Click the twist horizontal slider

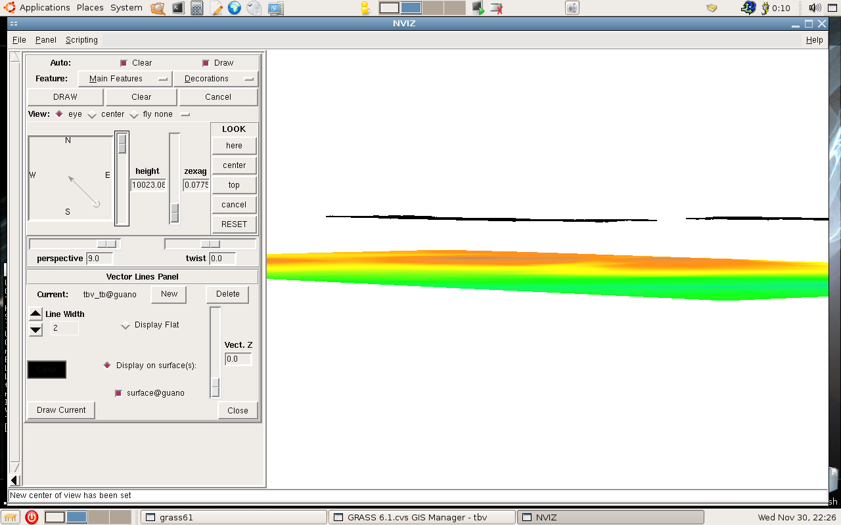click(x=210, y=244)
